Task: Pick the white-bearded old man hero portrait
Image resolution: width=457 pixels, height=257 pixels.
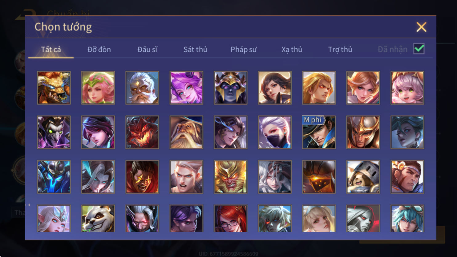Action: pos(142,88)
